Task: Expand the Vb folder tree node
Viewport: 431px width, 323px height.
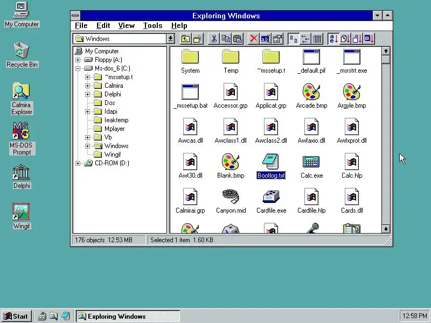Action: (x=87, y=137)
